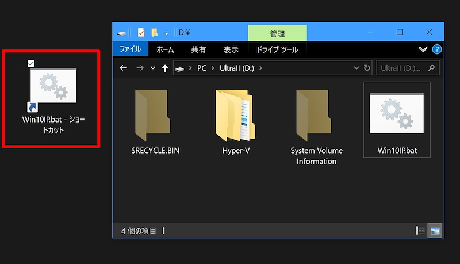Go forward with the right arrow
Viewport: 460px width, 264px height.
140,68
